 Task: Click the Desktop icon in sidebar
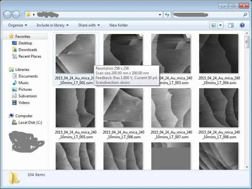pos(14,43)
